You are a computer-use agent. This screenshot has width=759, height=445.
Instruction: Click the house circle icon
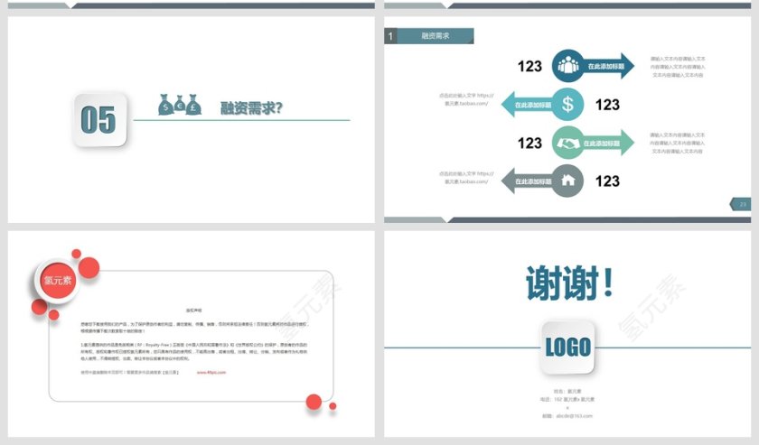click(x=567, y=181)
